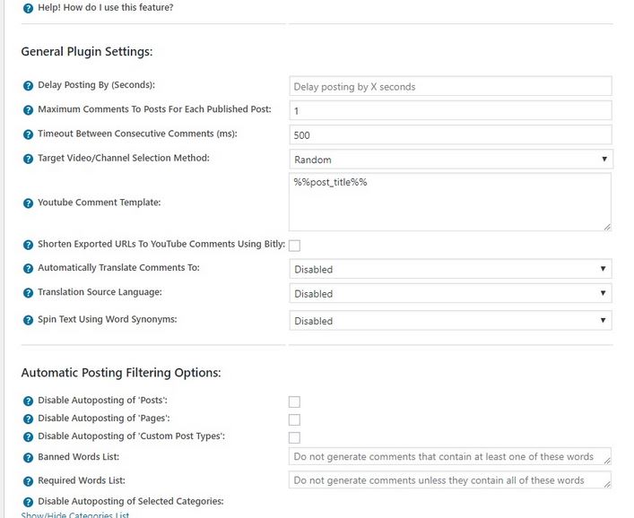Focus the Timeout Between Consecutive Comments field

[450, 135]
